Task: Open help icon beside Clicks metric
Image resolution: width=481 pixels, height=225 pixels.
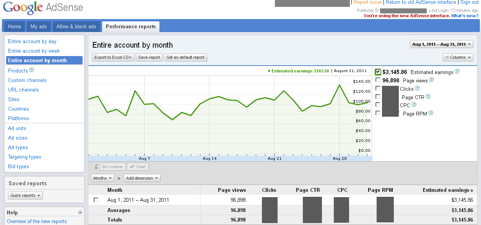Action: [417, 88]
